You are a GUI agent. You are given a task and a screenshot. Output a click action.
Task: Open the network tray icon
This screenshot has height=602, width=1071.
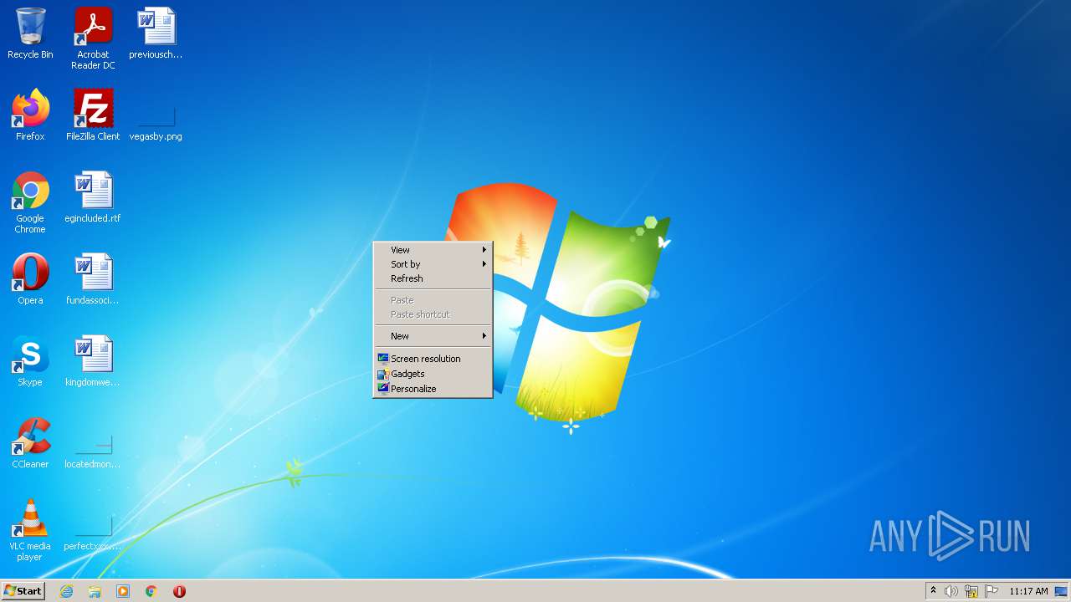(971, 591)
